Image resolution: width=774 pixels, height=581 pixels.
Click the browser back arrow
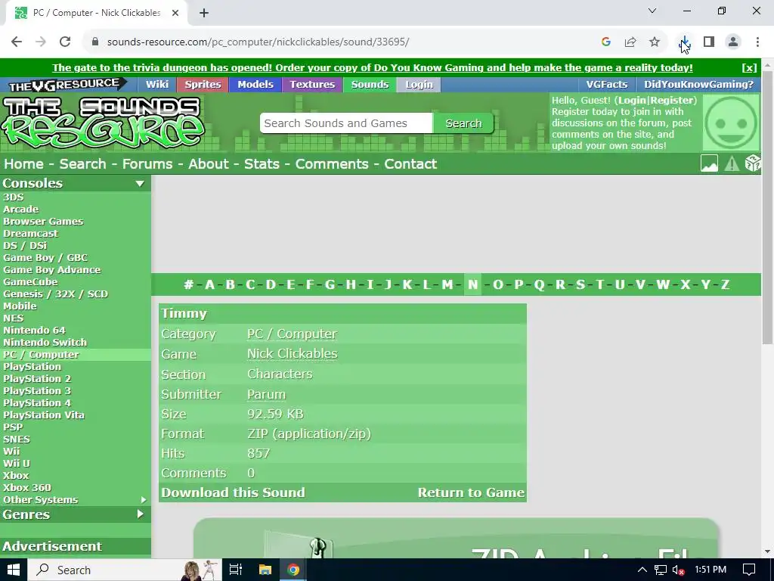tap(17, 42)
